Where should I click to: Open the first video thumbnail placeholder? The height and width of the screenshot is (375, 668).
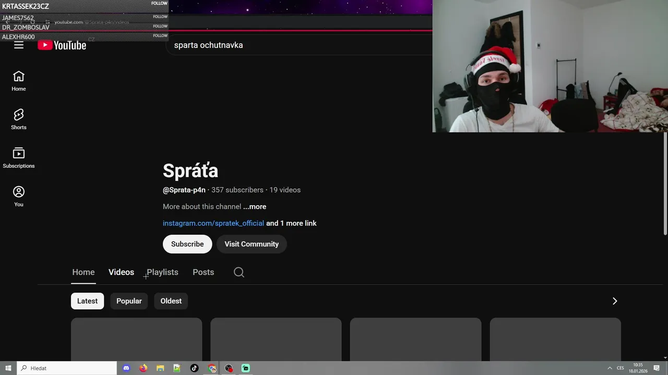(136, 340)
